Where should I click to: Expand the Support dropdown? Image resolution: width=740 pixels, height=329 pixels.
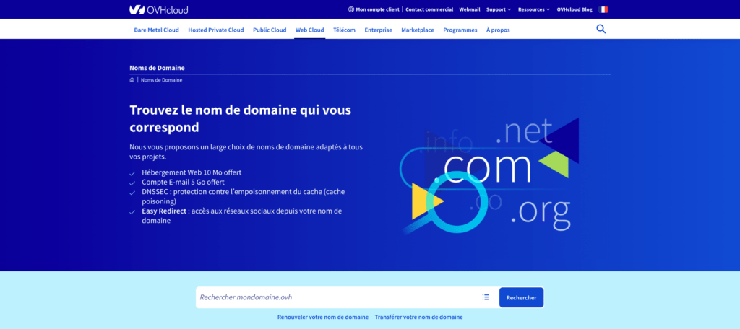pyautogui.click(x=499, y=9)
